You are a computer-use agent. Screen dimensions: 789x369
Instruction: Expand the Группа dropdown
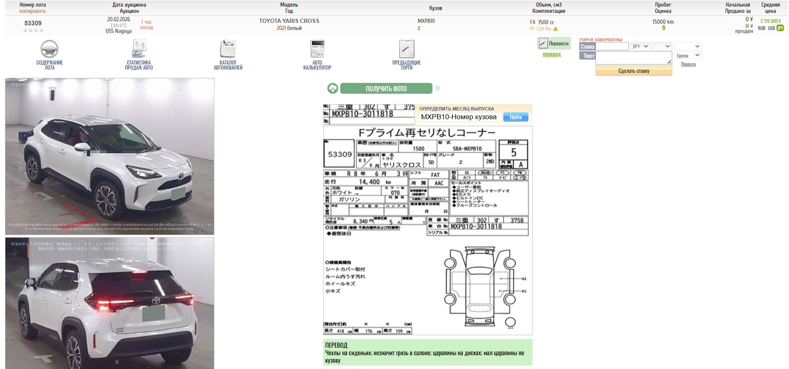[688, 55]
